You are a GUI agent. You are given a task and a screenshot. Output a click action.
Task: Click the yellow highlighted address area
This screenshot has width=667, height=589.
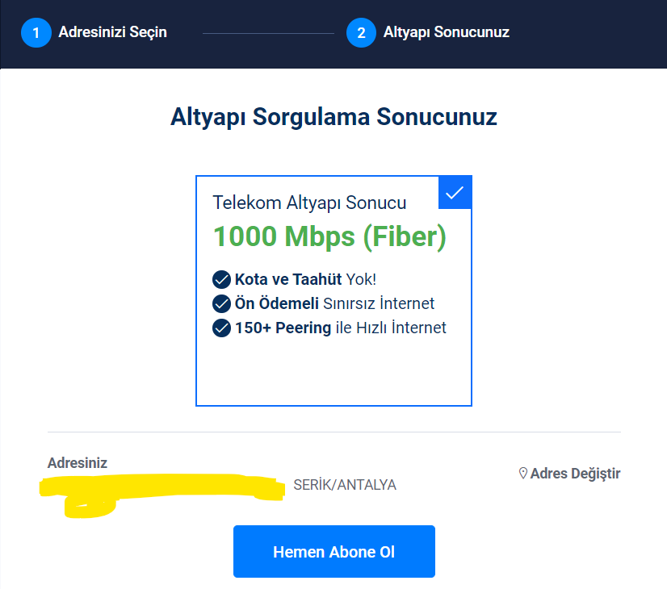[162, 489]
